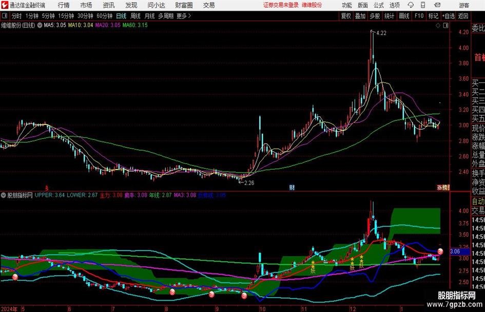Open the 市场 menu
Image resolution: width=485 pixels, height=312 pixels.
[86, 5]
